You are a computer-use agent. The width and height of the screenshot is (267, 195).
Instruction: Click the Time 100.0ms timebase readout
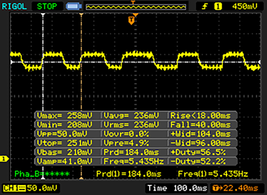(x=177, y=188)
